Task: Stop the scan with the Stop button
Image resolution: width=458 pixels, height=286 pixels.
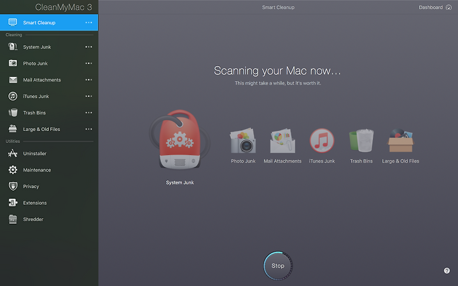Action: 278,266
